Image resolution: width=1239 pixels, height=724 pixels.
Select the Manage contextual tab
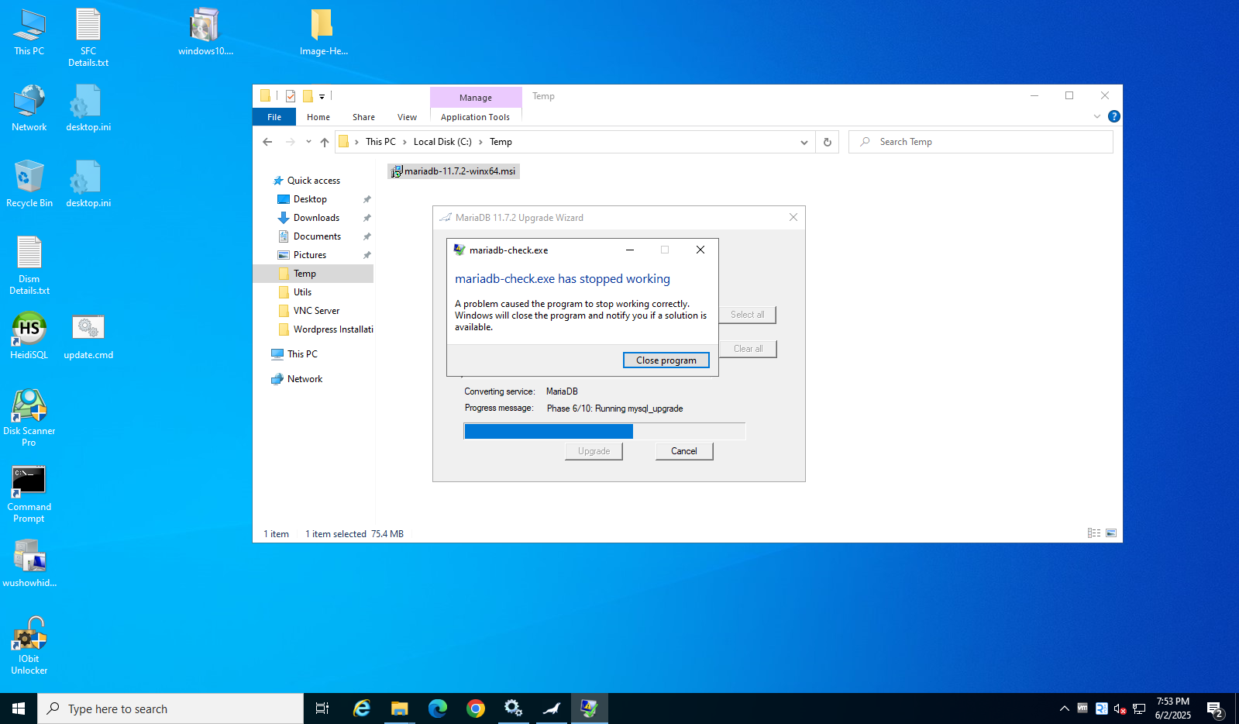pyautogui.click(x=475, y=98)
